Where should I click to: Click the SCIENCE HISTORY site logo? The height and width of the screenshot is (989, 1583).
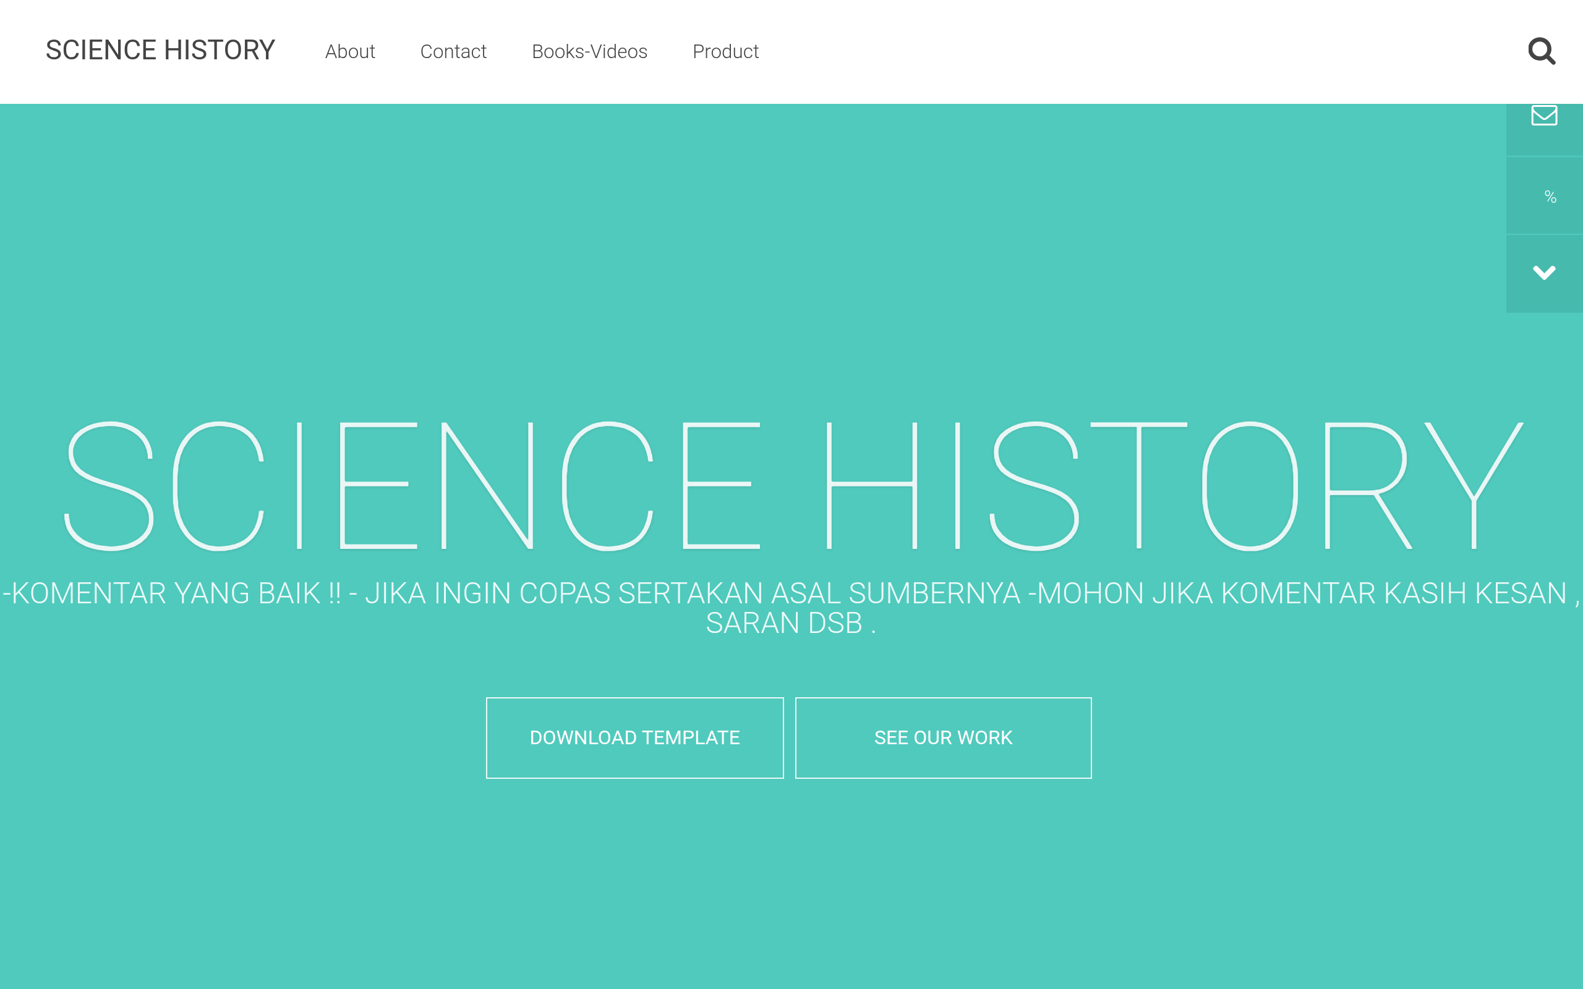[x=160, y=50]
